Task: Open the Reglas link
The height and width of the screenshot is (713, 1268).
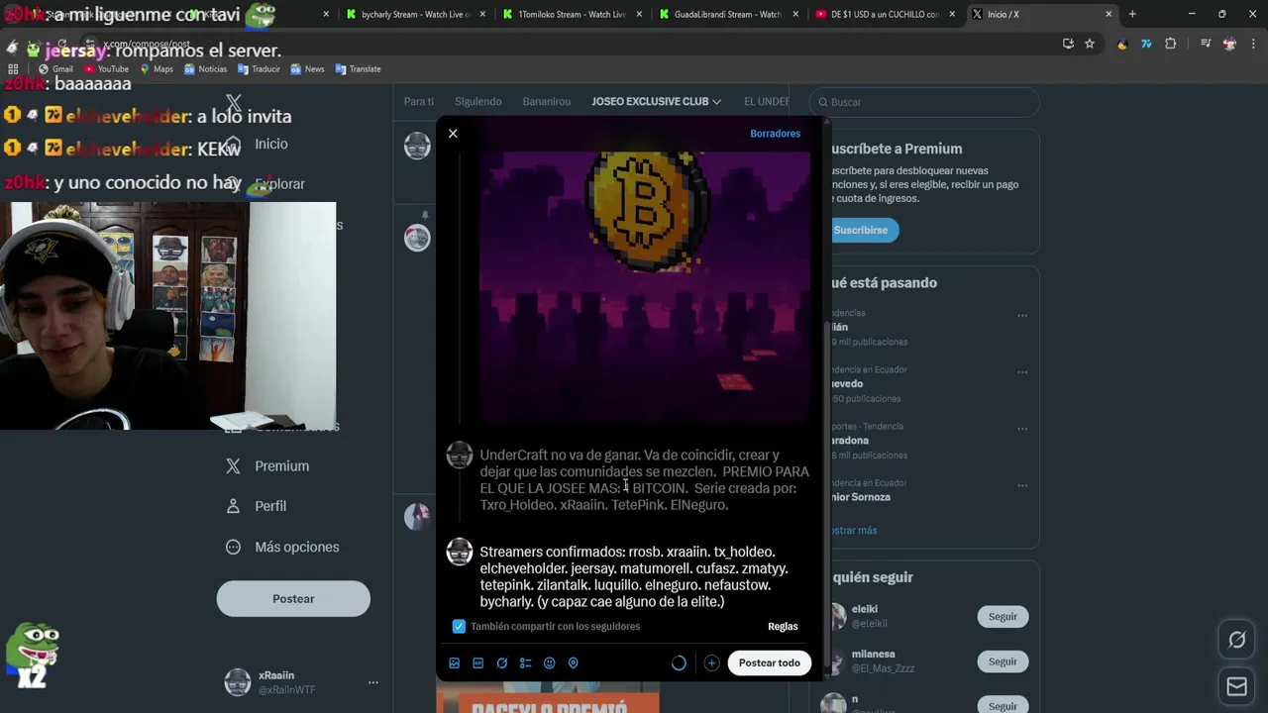Action: [x=783, y=626]
